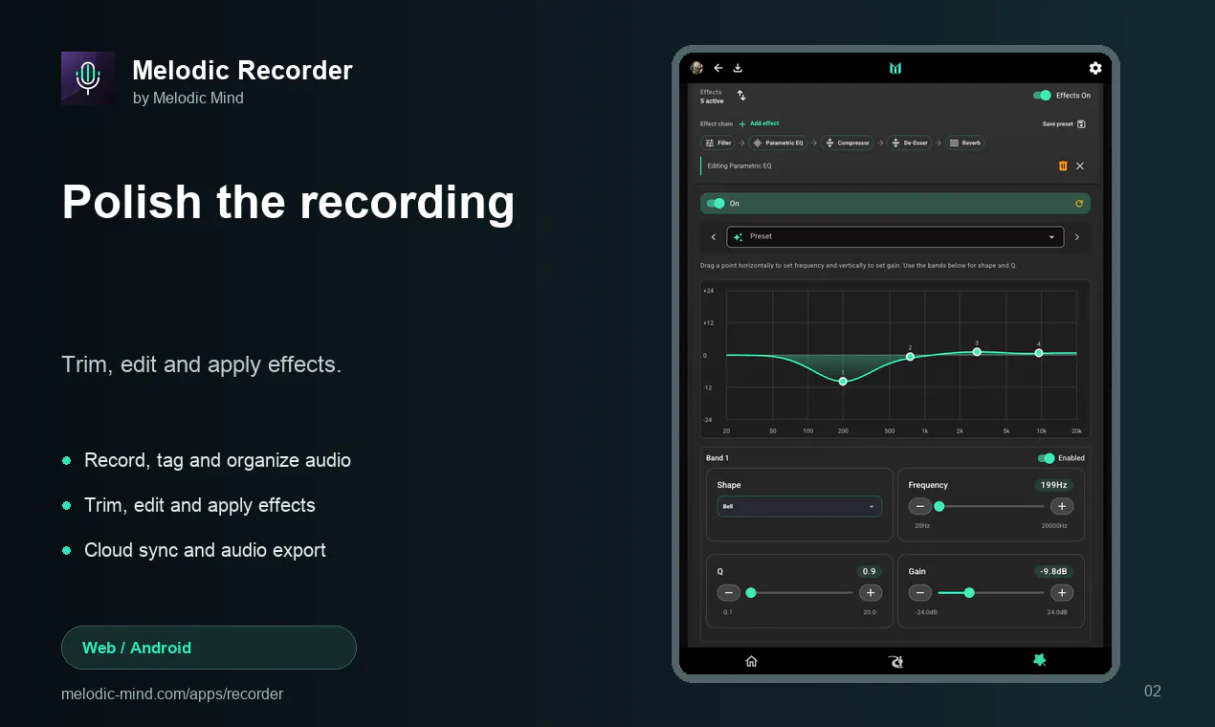This screenshot has height=727, width=1215.
Task: Delete effect with orange trash icon
Action: (1063, 165)
